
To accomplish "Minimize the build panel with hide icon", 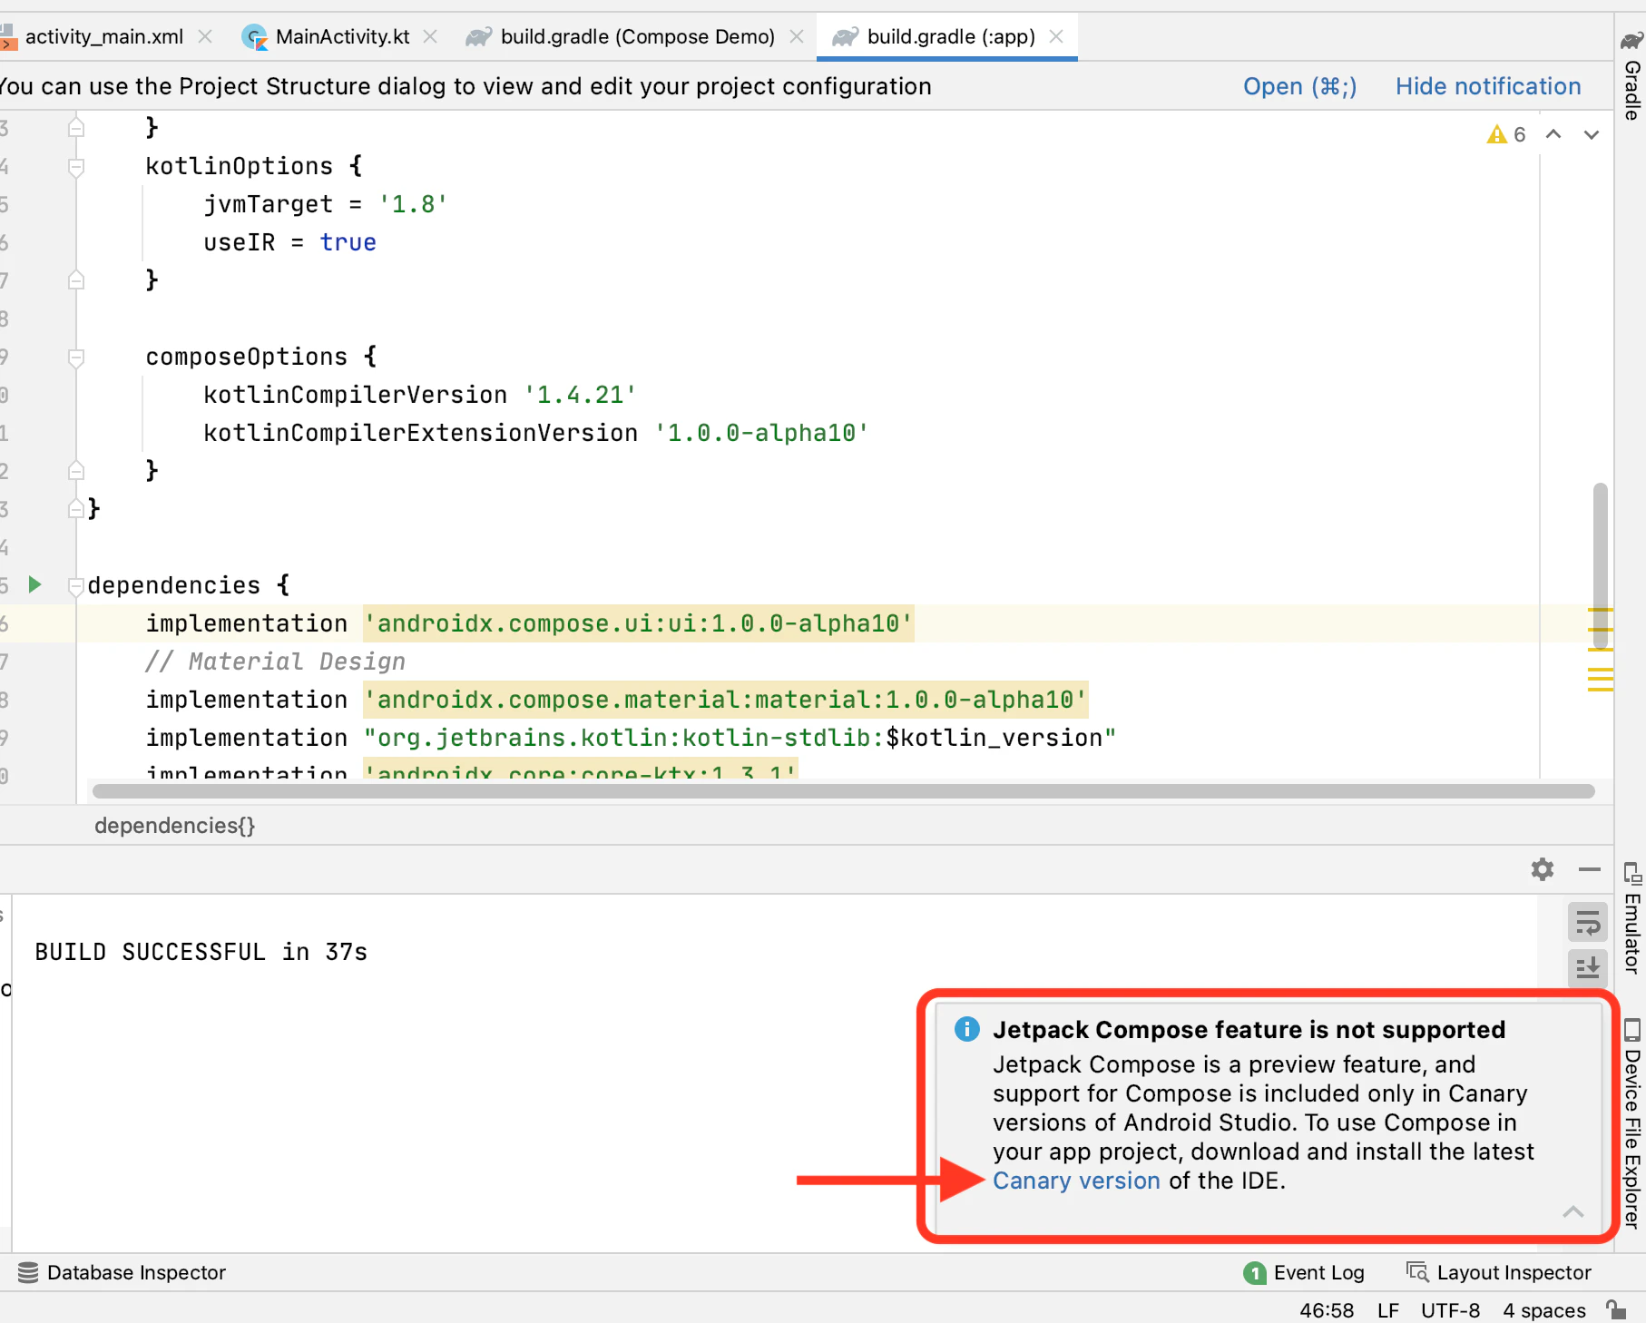I will click(x=1589, y=869).
